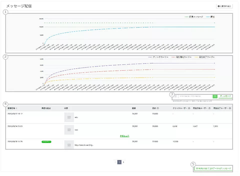Screen dimensions: 240x176
Task: Click help icon beside クリックユーザー header
Action: (x=189, y=108)
